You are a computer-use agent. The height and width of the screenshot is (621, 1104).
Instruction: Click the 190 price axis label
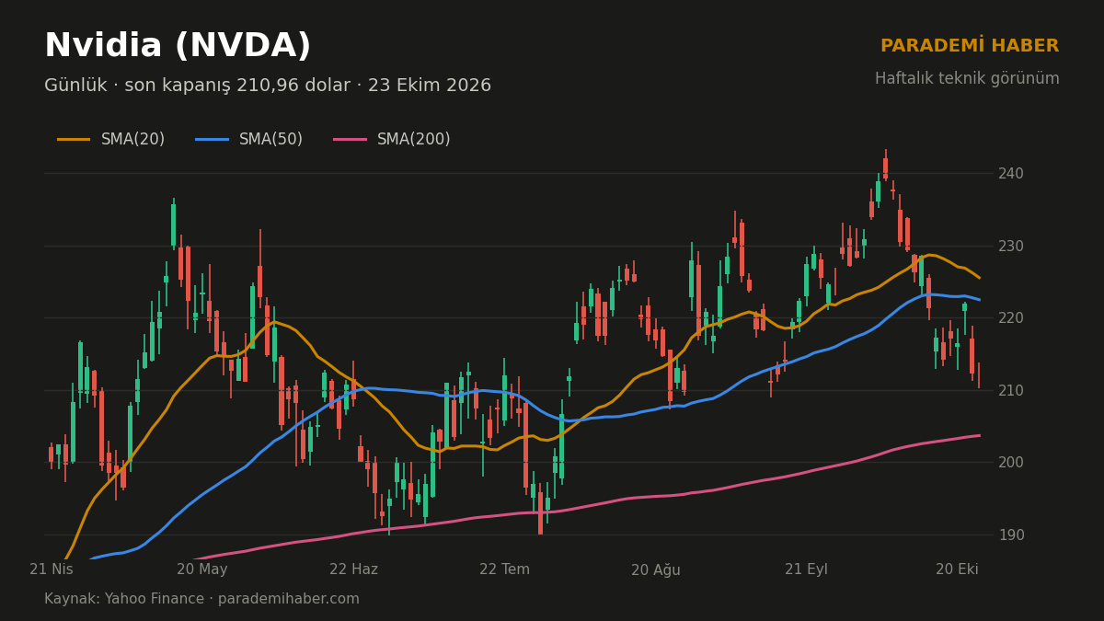1009,535
